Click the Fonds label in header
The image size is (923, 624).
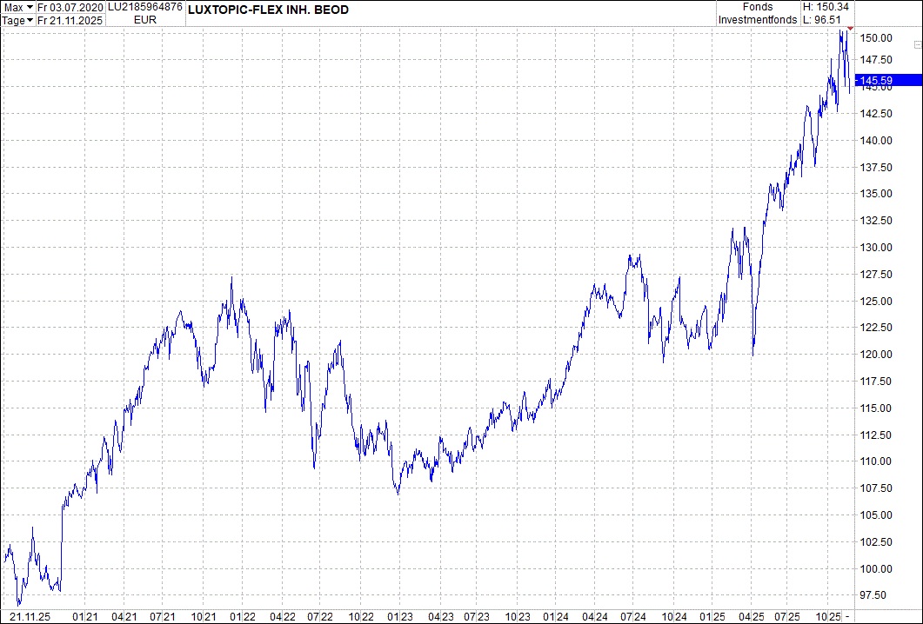pyautogui.click(x=758, y=7)
